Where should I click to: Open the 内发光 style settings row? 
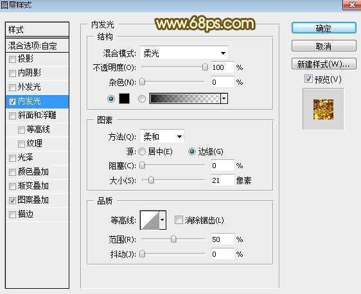pos(37,101)
